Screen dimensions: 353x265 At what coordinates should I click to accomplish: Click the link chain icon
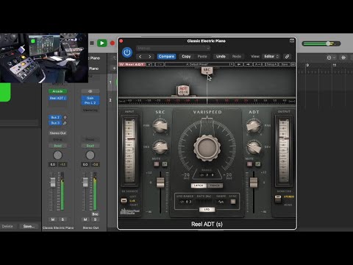click(287, 57)
